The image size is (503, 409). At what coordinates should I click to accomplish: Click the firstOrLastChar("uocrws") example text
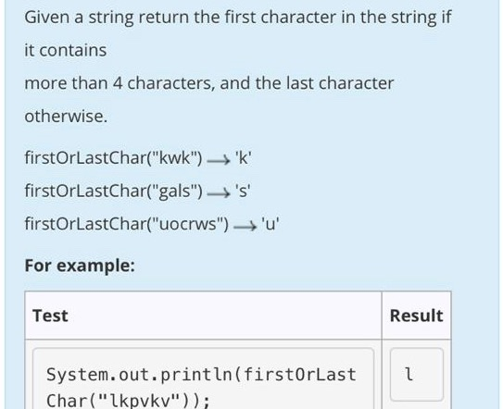127,224
